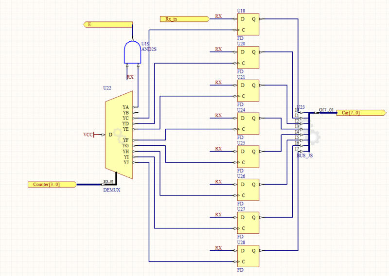389x276 pixels.
Task: Select the DEMUX text label under U22
Action: 112,190
